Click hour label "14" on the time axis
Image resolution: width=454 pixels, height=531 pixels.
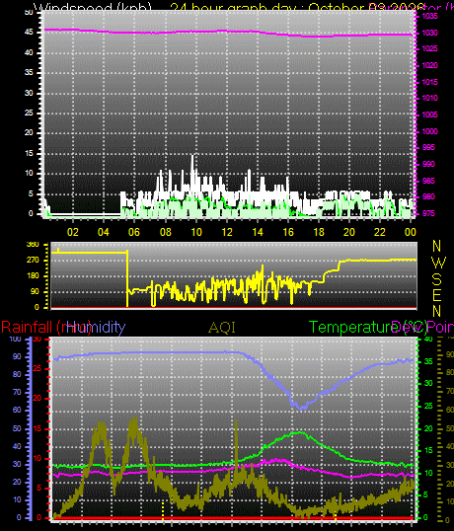coord(258,232)
